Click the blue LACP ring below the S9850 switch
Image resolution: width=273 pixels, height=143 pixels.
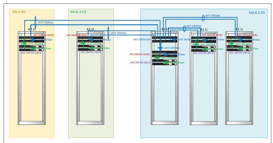(160, 48)
